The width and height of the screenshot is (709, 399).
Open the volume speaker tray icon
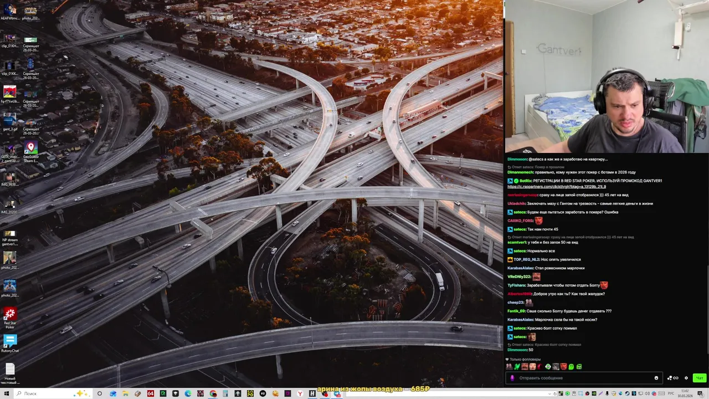point(648,393)
